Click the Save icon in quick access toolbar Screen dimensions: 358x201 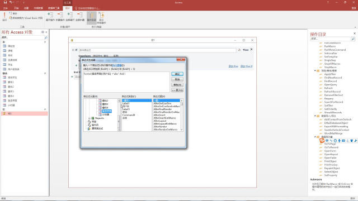[x=5, y=2]
